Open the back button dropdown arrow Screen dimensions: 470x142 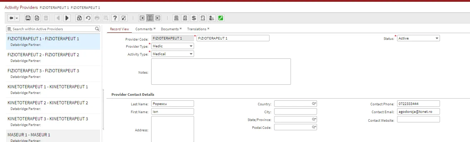[17, 18]
